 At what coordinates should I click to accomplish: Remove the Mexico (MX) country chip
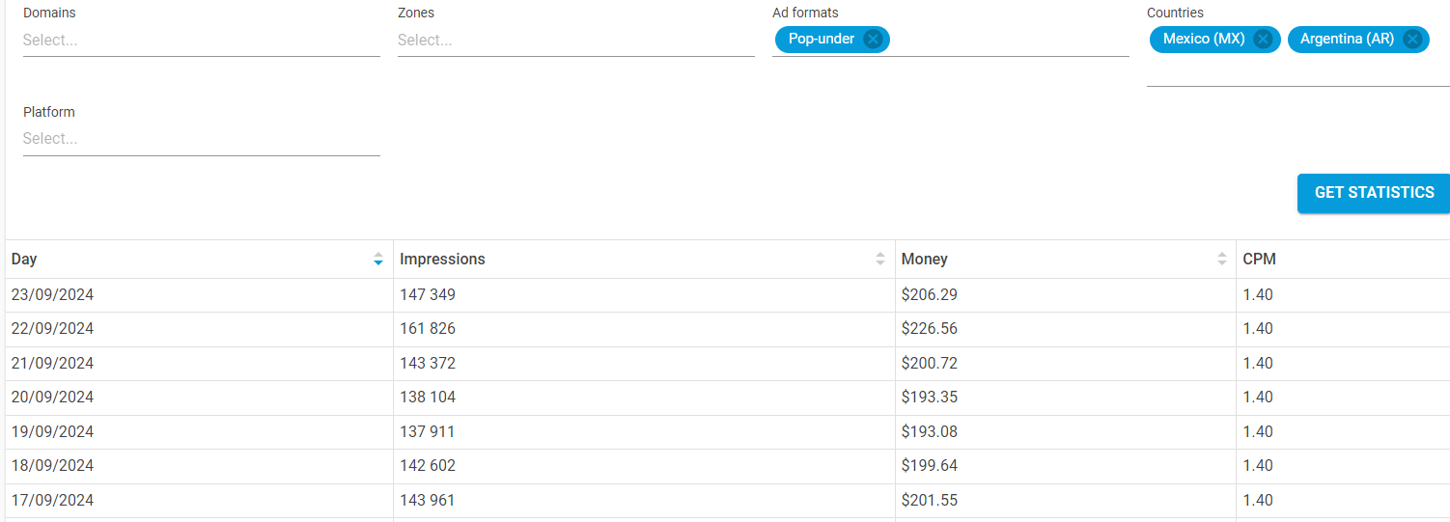[1263, 40]
